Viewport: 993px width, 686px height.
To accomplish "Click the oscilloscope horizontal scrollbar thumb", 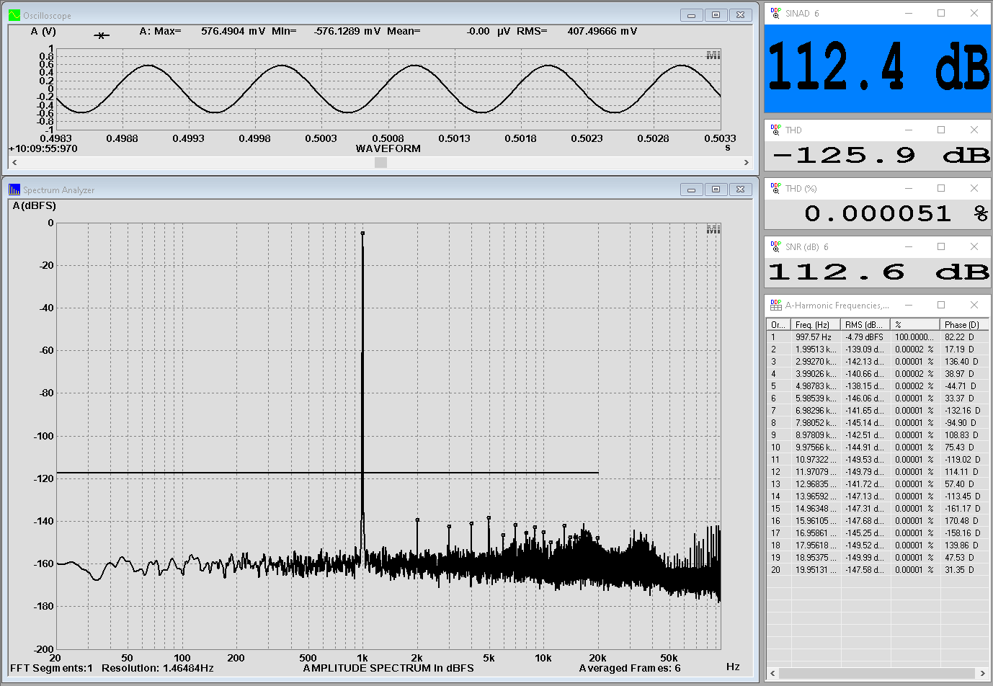I will click(x=380, y=163).
